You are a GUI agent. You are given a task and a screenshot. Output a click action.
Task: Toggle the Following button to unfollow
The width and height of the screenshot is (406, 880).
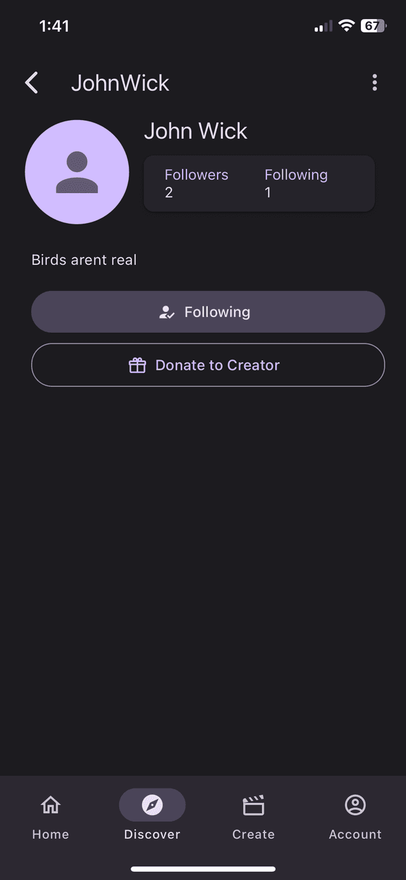(208, 312)
